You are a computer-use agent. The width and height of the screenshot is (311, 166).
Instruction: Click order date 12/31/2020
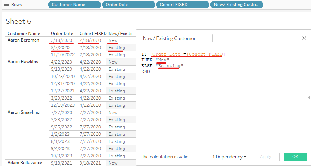tap(63, 84)
